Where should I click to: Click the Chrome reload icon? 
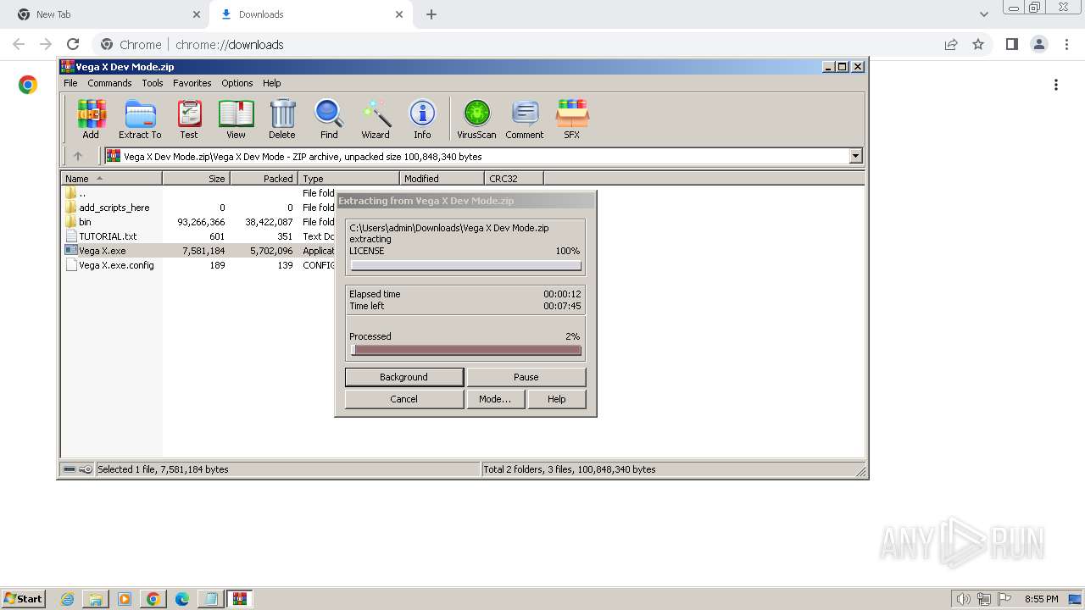(x=73, y=44)
